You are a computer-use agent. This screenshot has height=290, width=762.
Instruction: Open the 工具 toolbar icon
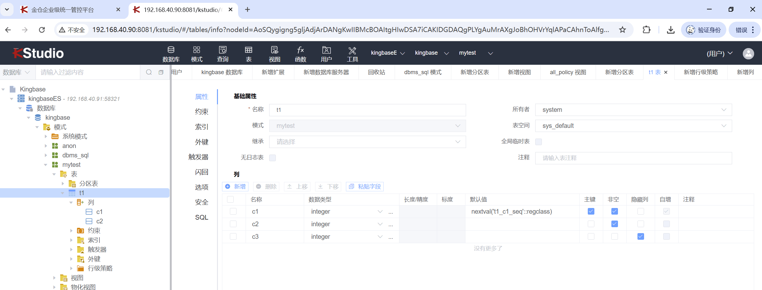352,54
